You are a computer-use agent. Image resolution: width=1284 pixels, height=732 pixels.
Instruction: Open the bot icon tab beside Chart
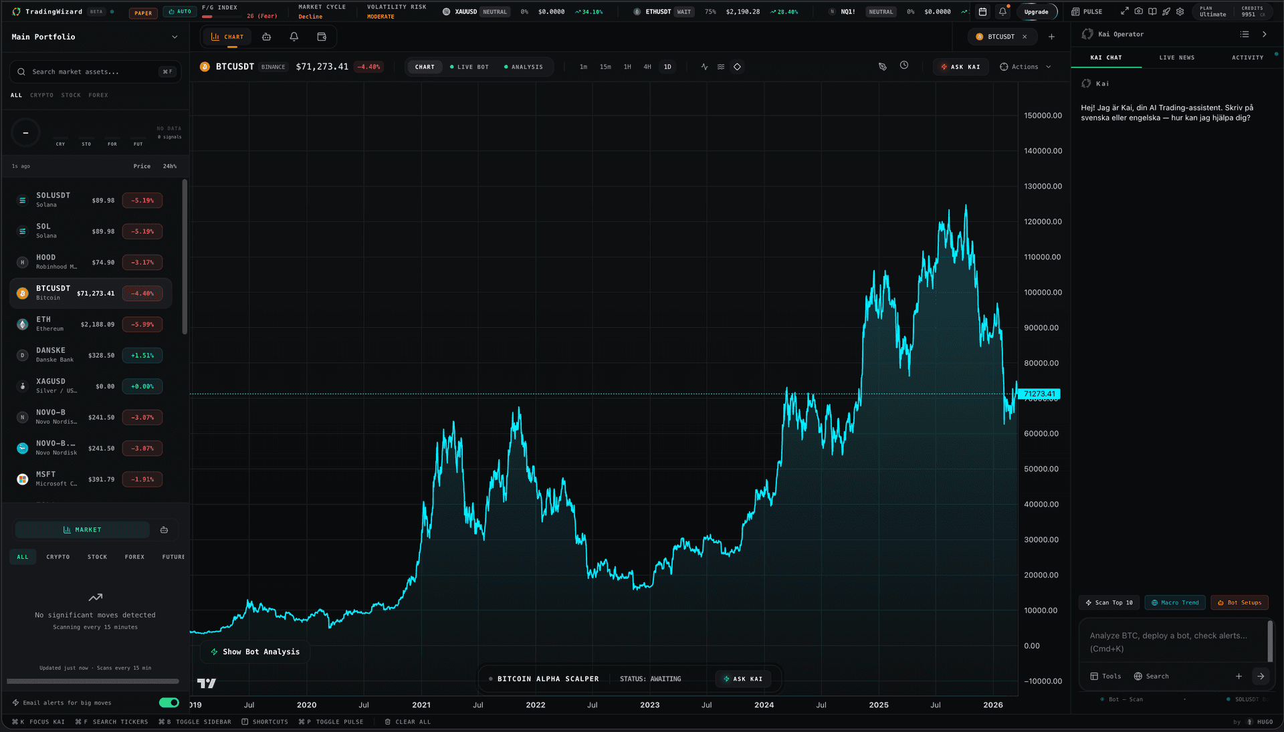(x=266, y=37)
